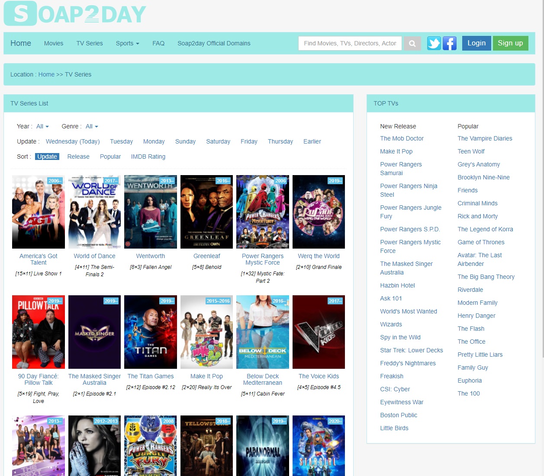Click the Sign up button
544x476 pixels.
tap(510, 43)
